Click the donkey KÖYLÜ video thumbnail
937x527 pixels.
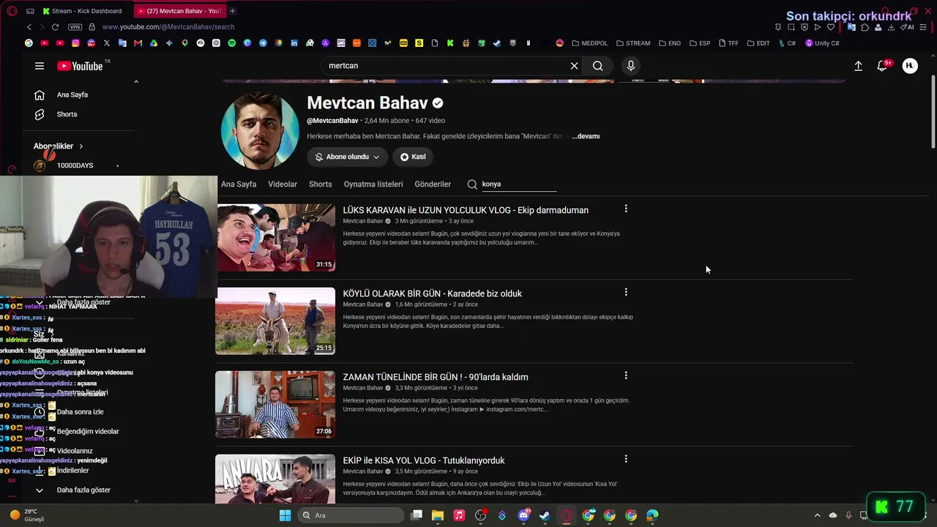tap(275, 321)
